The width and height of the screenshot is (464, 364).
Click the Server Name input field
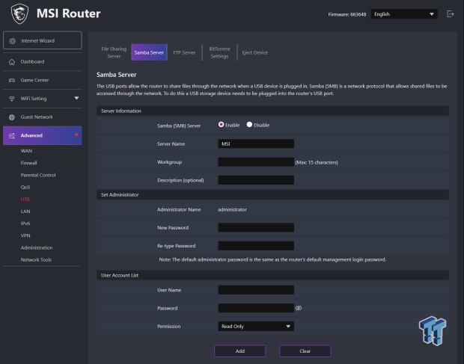click(x=256, y=144)
